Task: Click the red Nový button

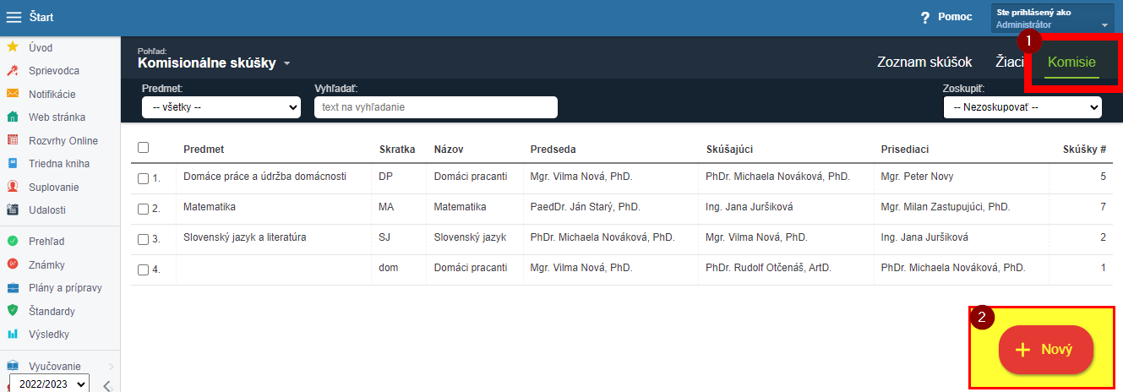Action: point(1046,350)
